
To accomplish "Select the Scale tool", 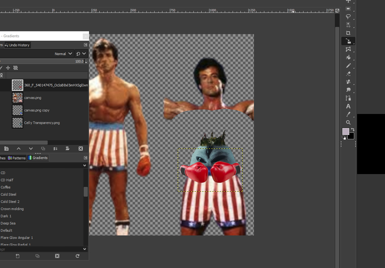I will 348,41.
